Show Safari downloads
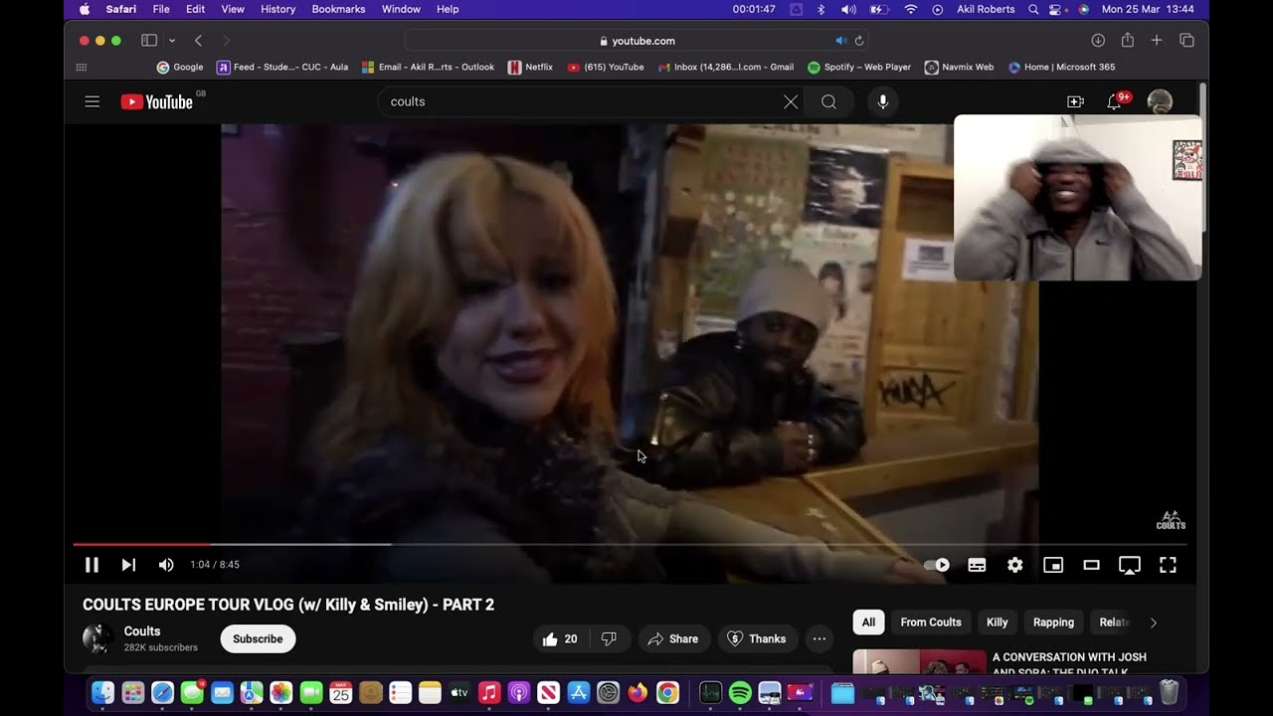 1098,41
